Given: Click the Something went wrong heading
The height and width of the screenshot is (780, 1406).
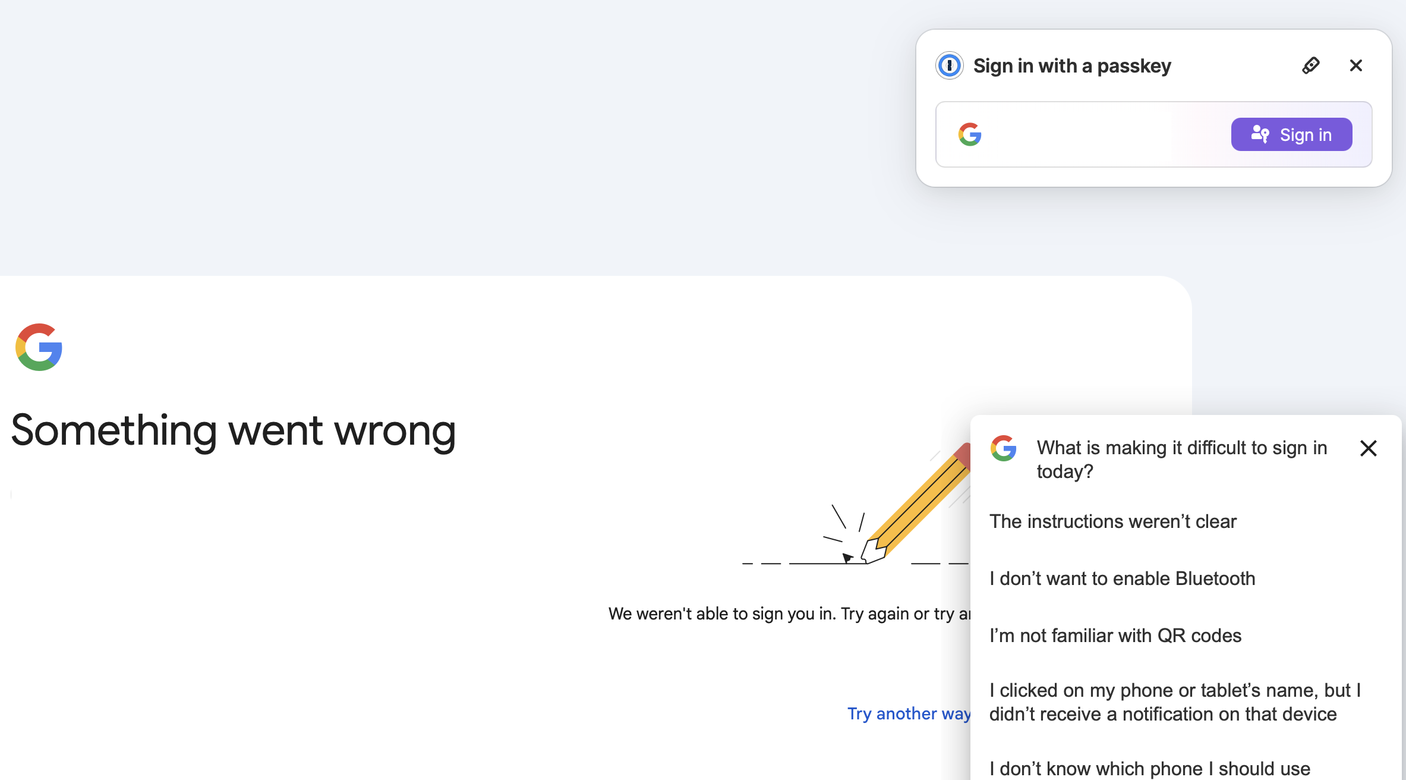Looking at the screenshot, I should 234,431.
